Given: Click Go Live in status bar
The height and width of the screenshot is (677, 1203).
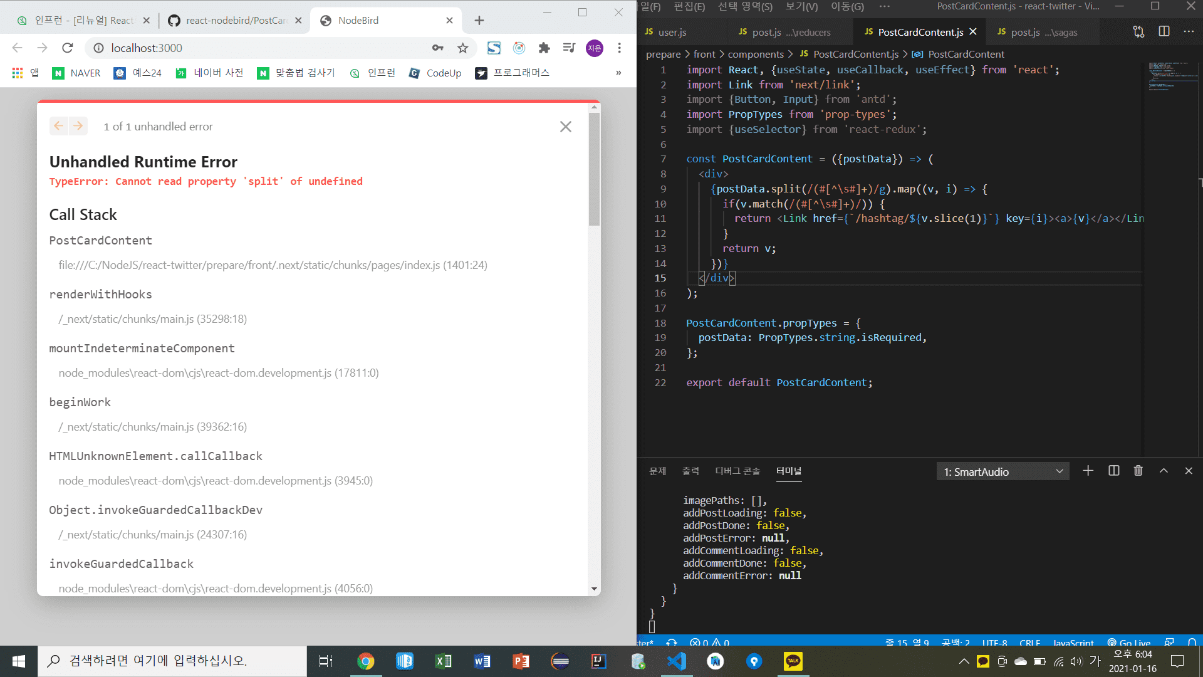Looking at the screenshot, I should [1129, 643].
